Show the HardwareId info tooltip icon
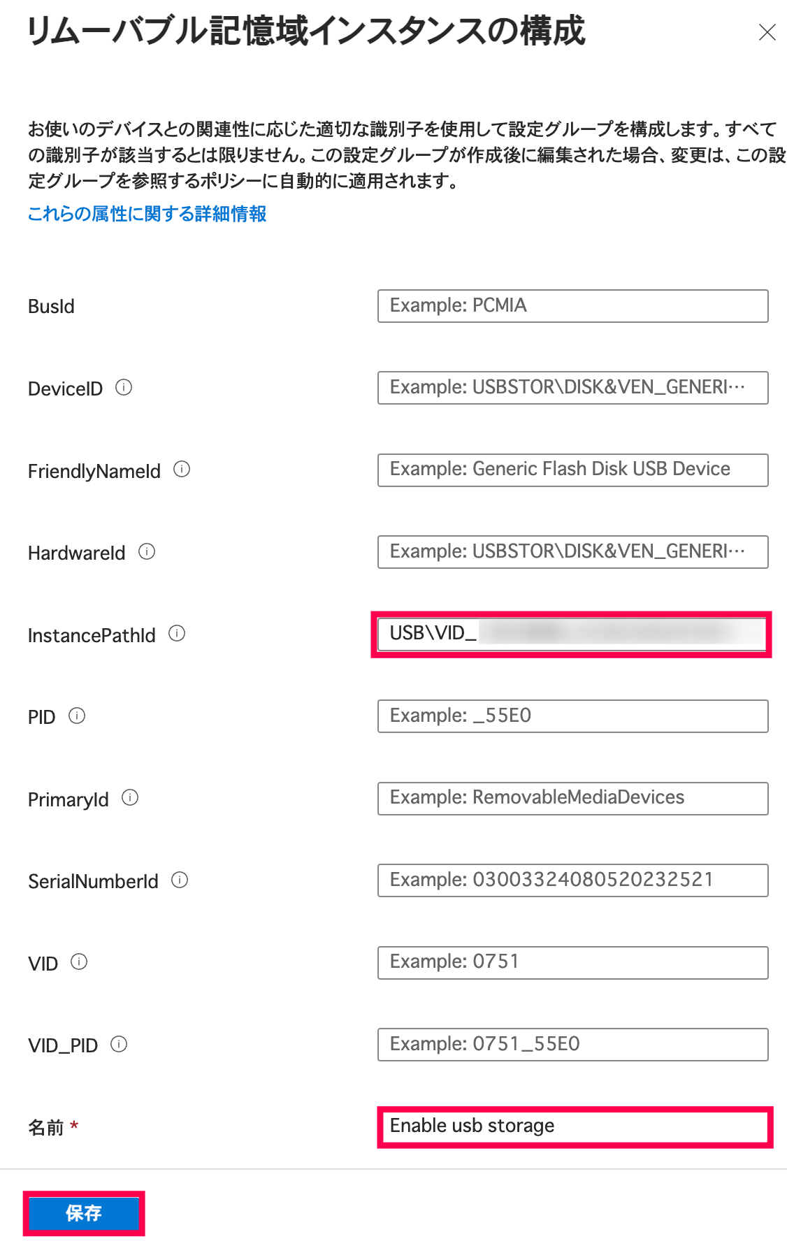This screenshot has width=787, height=1241. point(147,551)
